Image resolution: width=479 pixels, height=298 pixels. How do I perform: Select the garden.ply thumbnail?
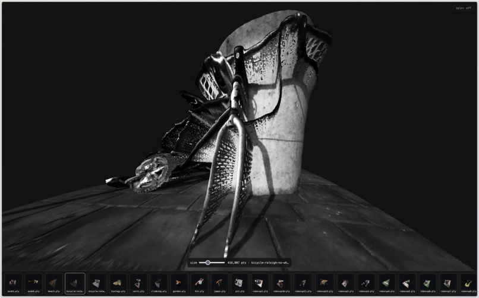pos(179,283)
